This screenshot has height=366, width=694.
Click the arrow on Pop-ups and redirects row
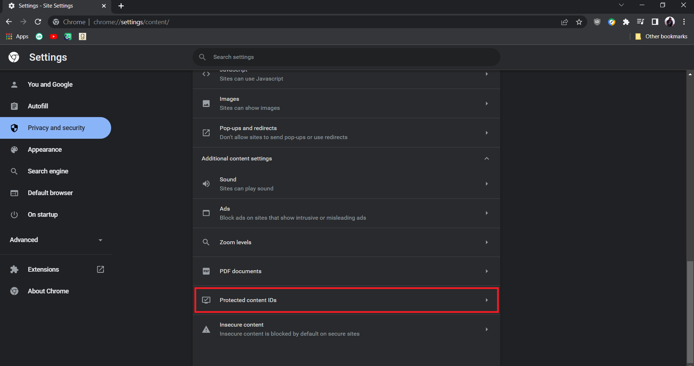[x=487, y=133]
